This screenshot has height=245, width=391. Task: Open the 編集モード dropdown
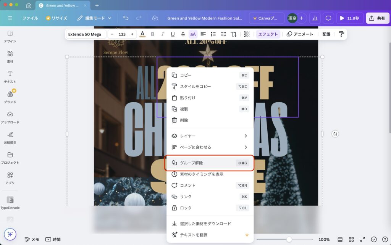94,18
